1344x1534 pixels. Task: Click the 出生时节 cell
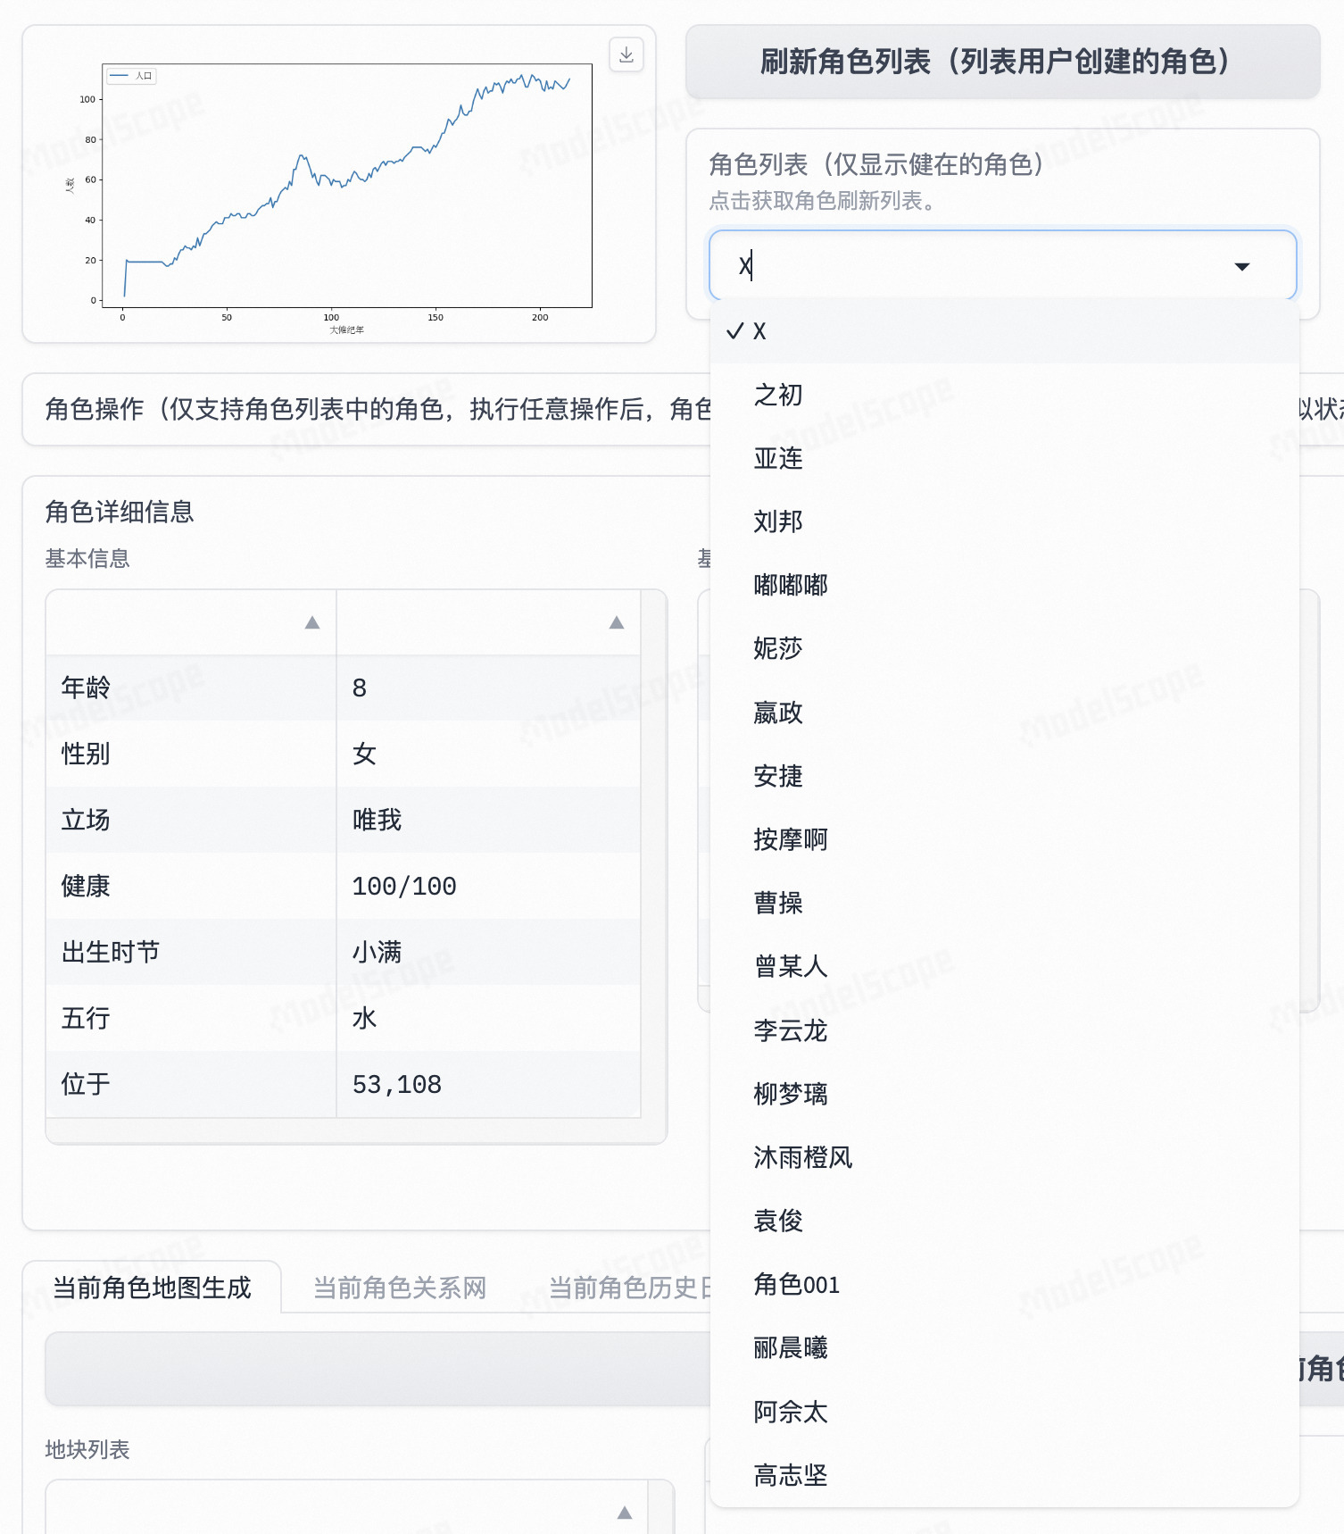point(191,952)
